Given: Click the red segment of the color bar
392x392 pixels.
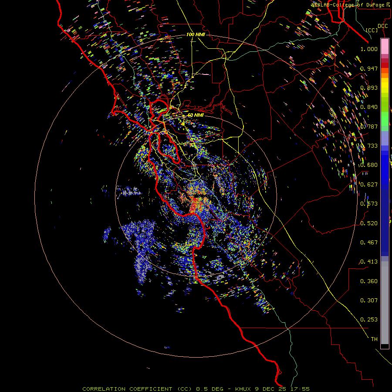Looking at the screenshot, I should [385, 65].
